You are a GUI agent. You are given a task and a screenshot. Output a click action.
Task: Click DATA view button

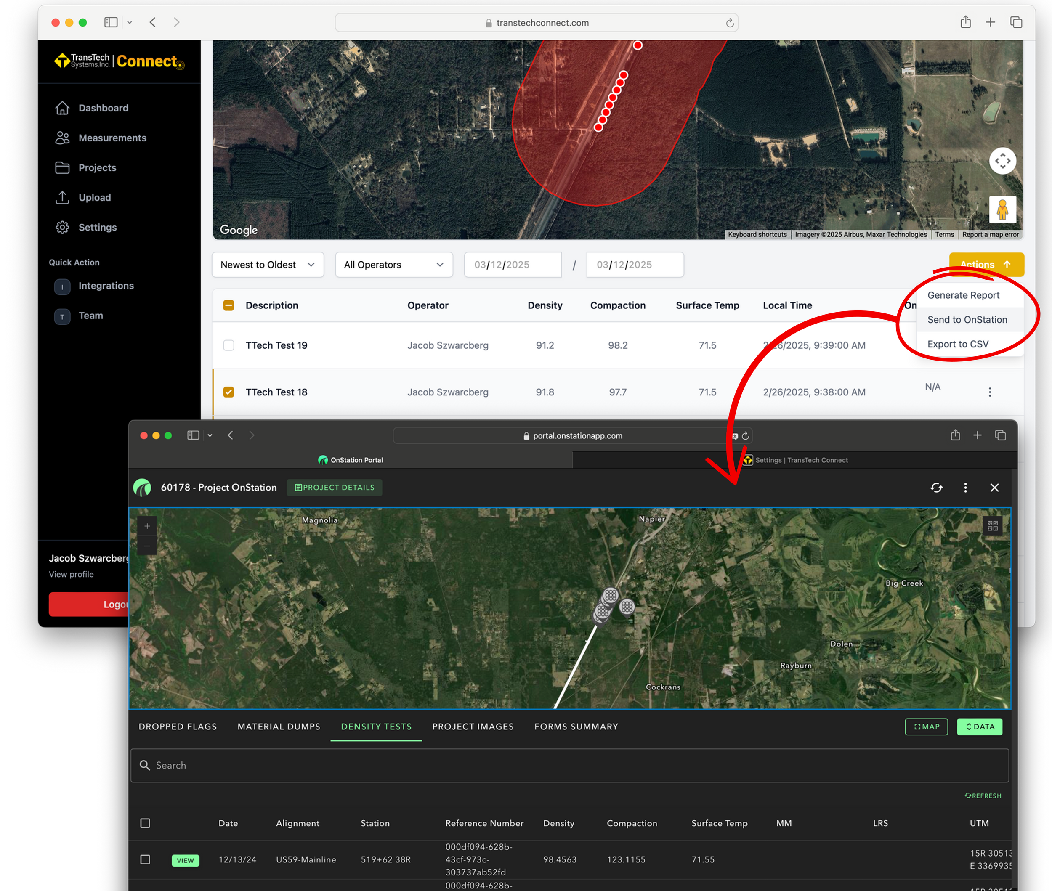tap(979, 727)
